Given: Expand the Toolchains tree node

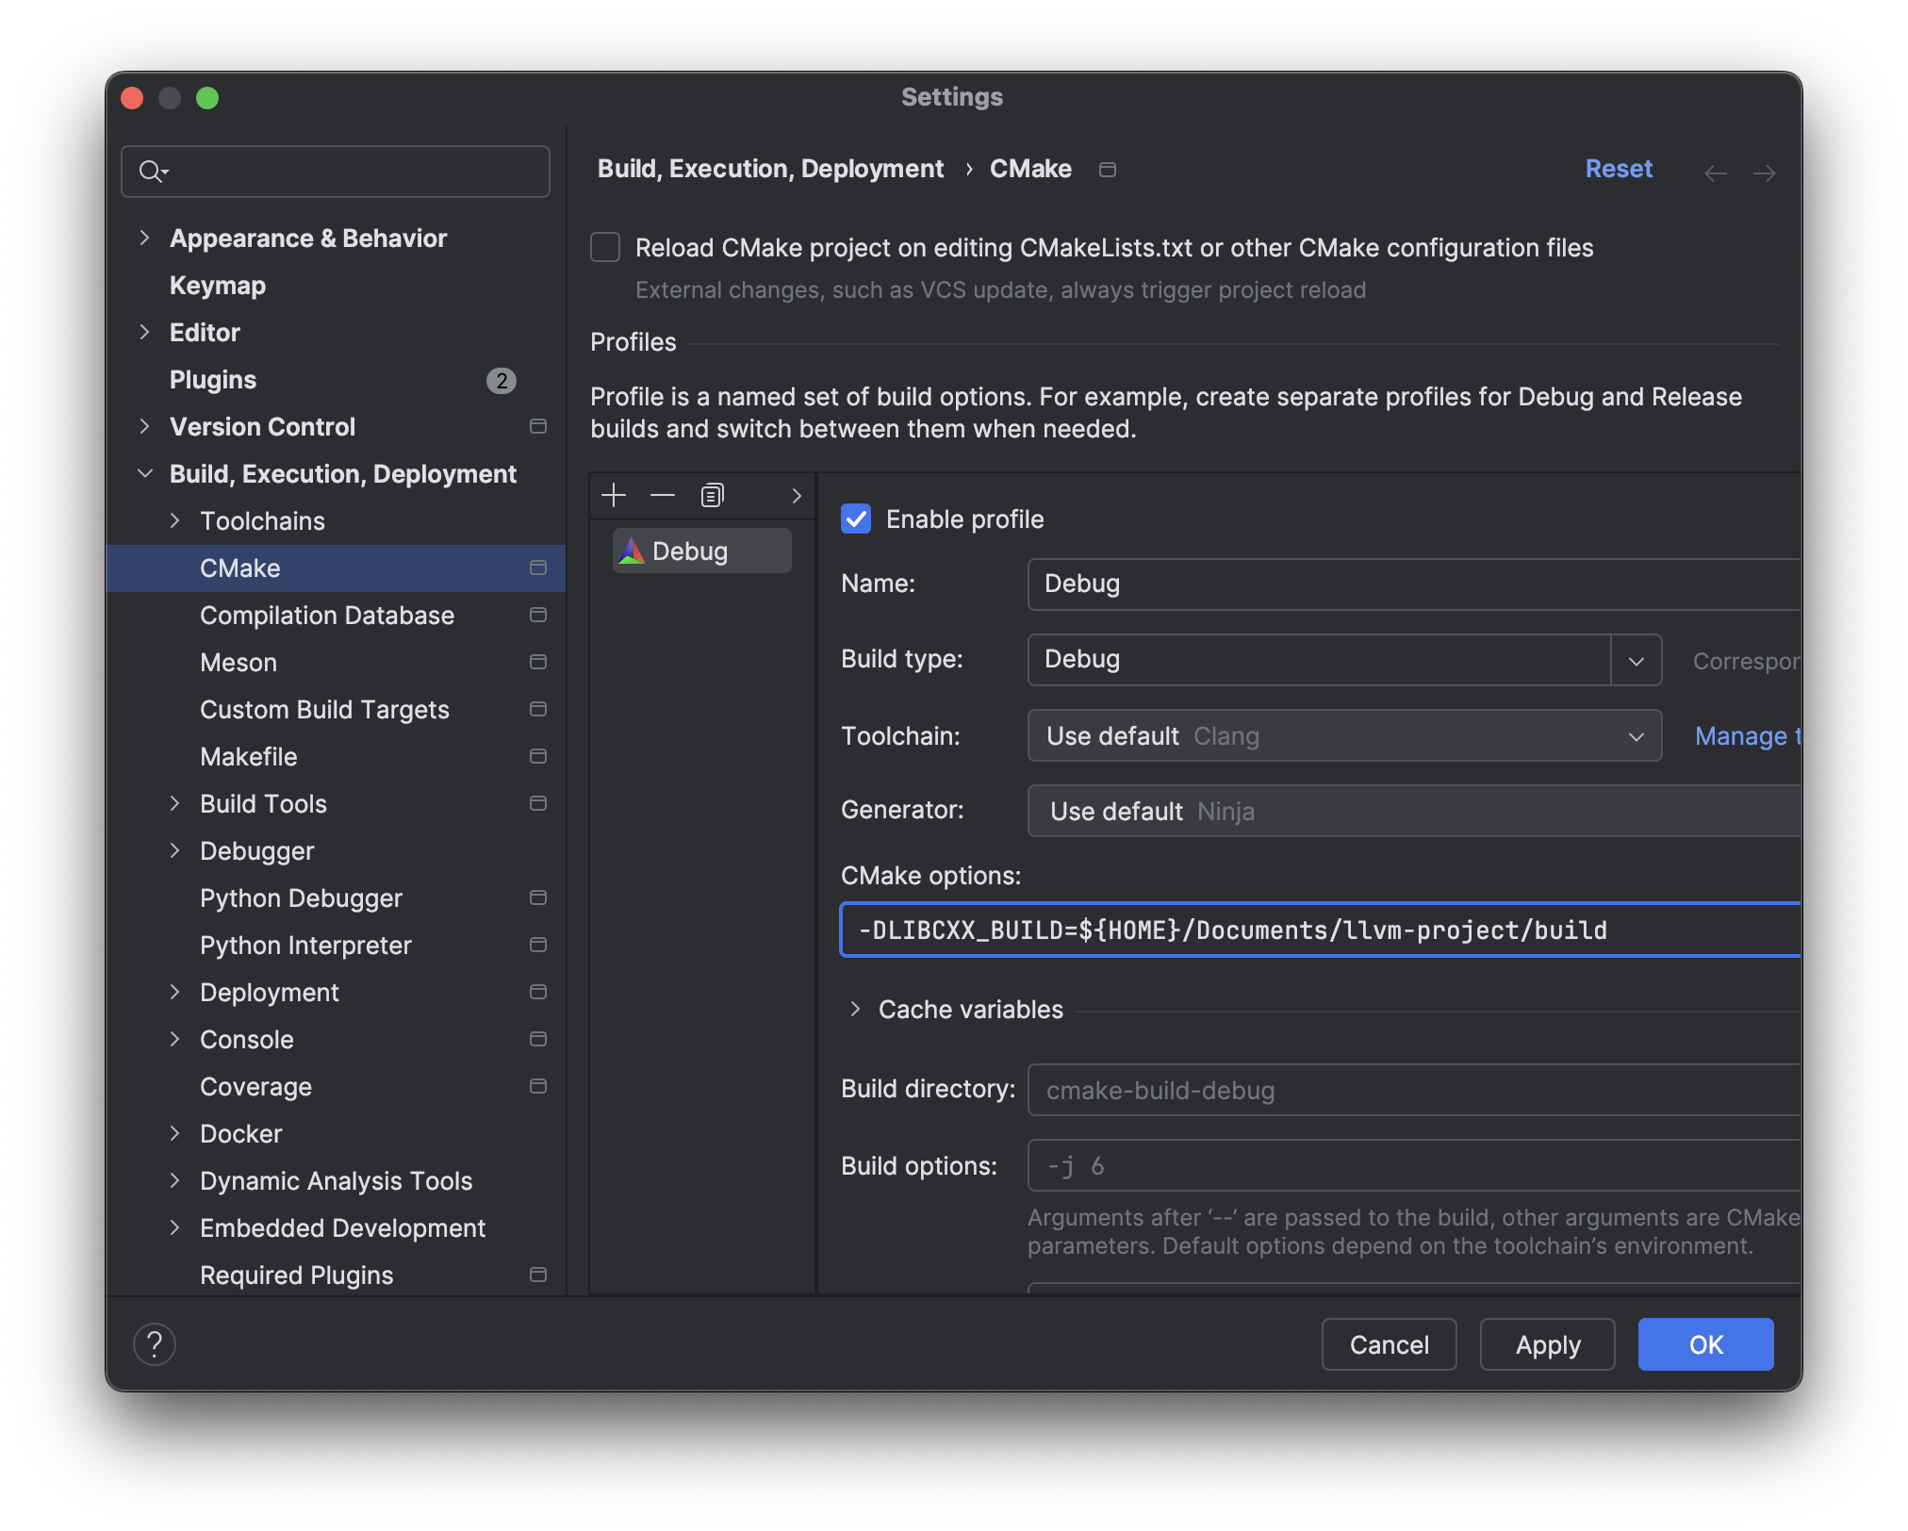Looking at the screenshot, I should [174, 520].
